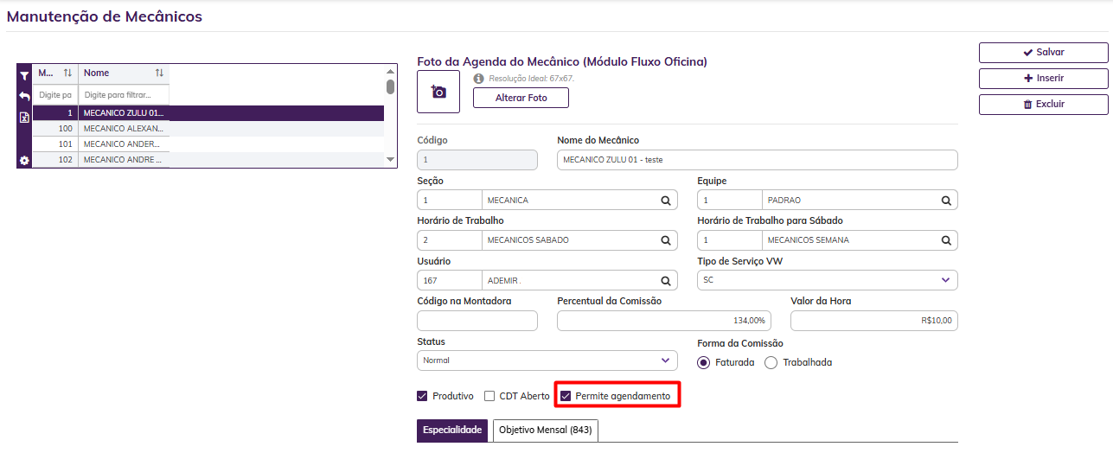Uncheck Permite agendamento

pos(566,396)
